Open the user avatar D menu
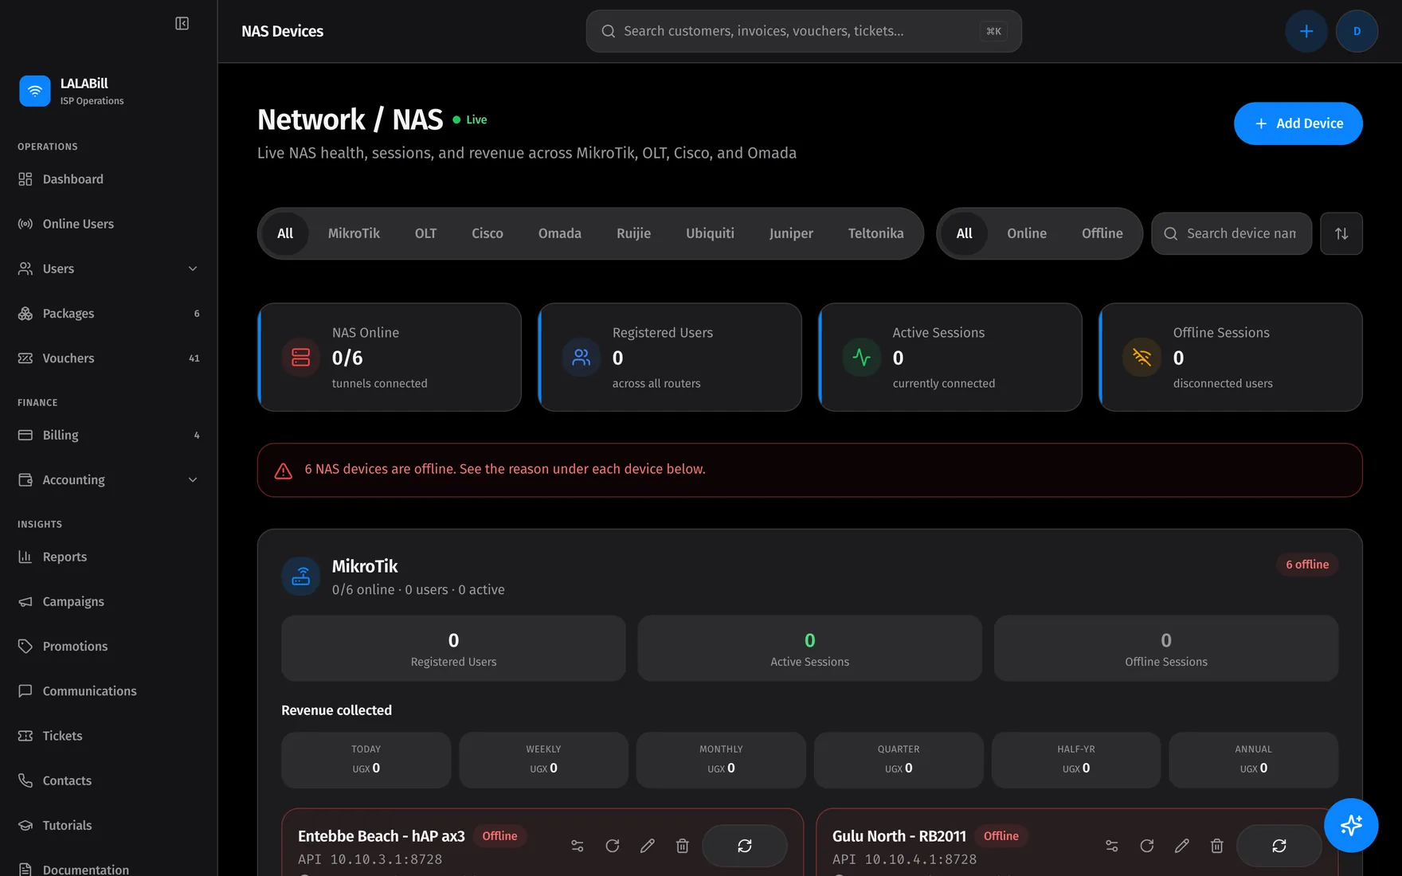Screen dimensions: 1402x876 tap(1357, 31)
